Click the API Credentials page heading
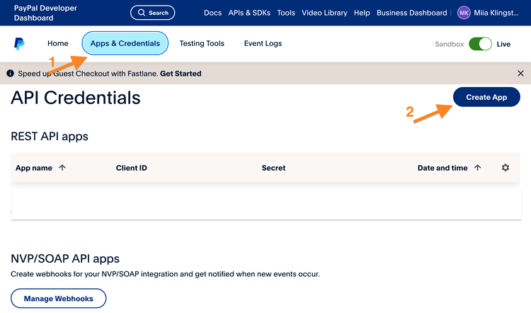The height and width of the screenshot is (313, 531). click(76, 98)
